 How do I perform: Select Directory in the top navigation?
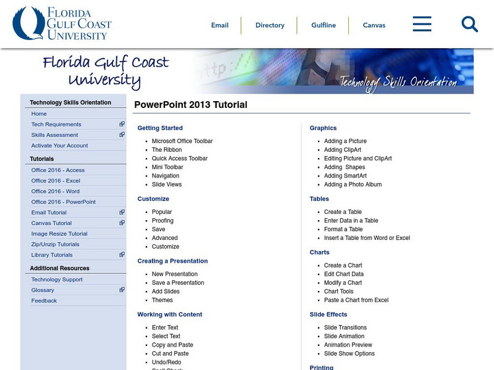point(269,25)
